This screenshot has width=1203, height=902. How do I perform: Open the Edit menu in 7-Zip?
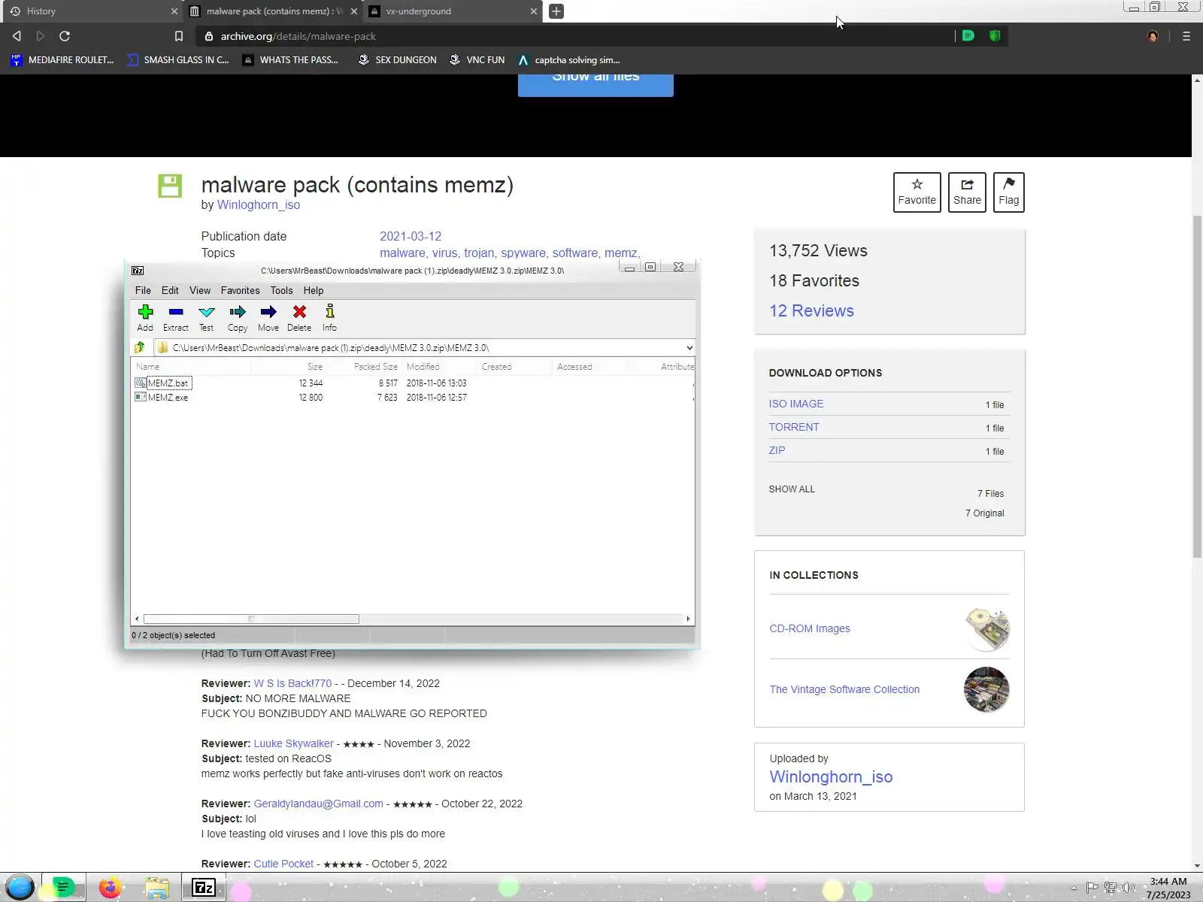coord(170,290)
